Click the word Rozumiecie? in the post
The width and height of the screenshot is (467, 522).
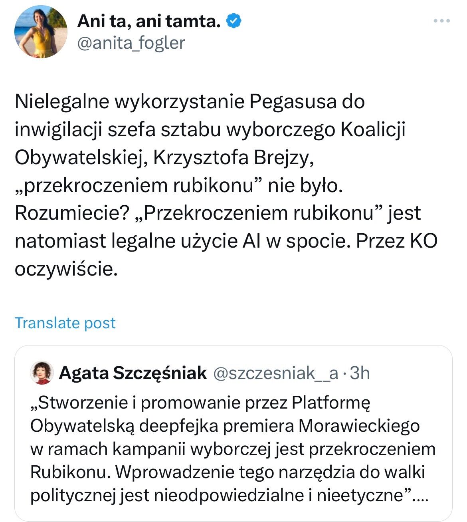(71, 213)
